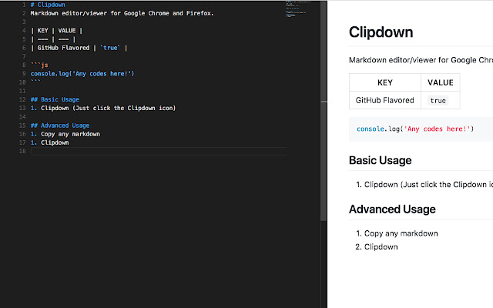
Task: Click line number 4 in the gutter
Action: [x=24, y=31]
